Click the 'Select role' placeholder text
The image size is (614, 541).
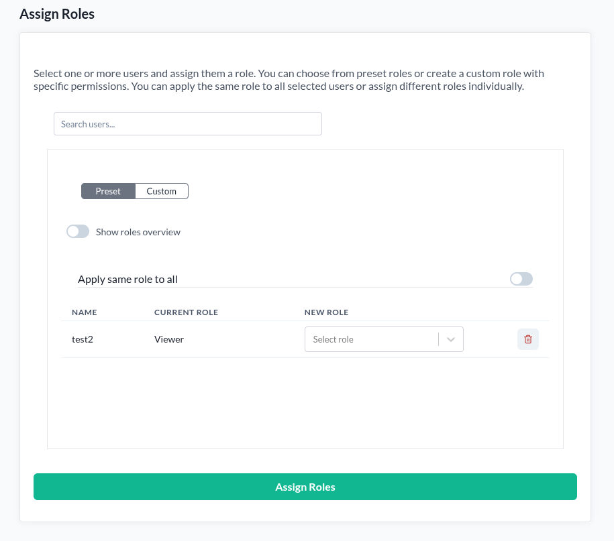click(x=334, y=339)
